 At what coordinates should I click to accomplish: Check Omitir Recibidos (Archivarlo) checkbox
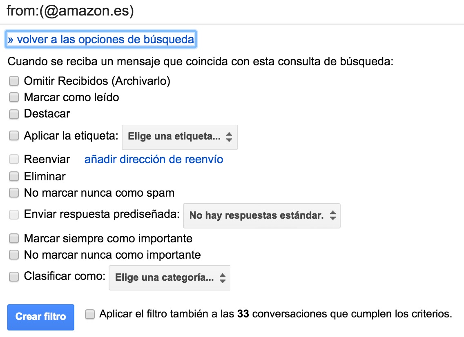click(14, 81)
